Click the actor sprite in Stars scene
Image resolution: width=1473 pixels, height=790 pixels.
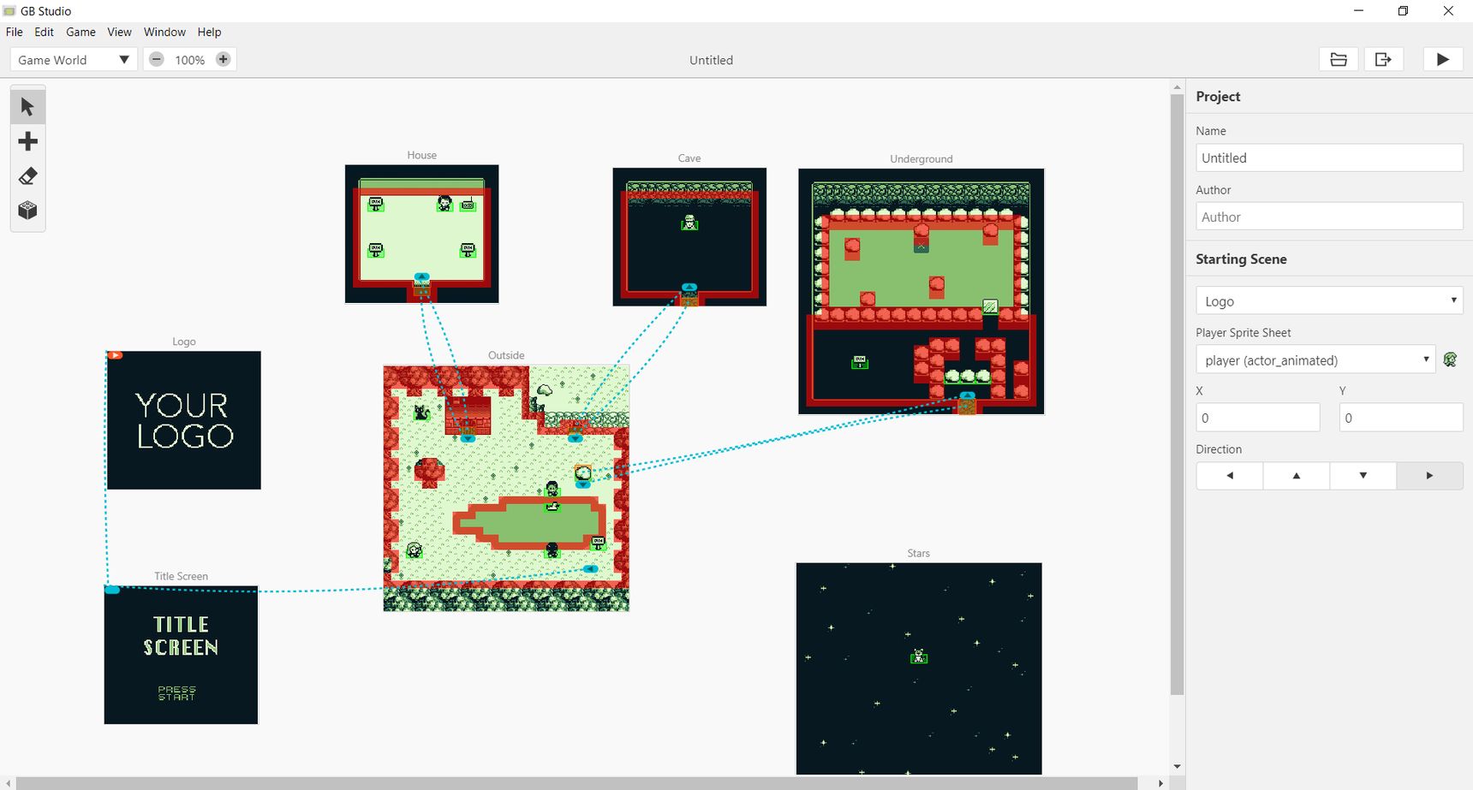pos(919,656)
